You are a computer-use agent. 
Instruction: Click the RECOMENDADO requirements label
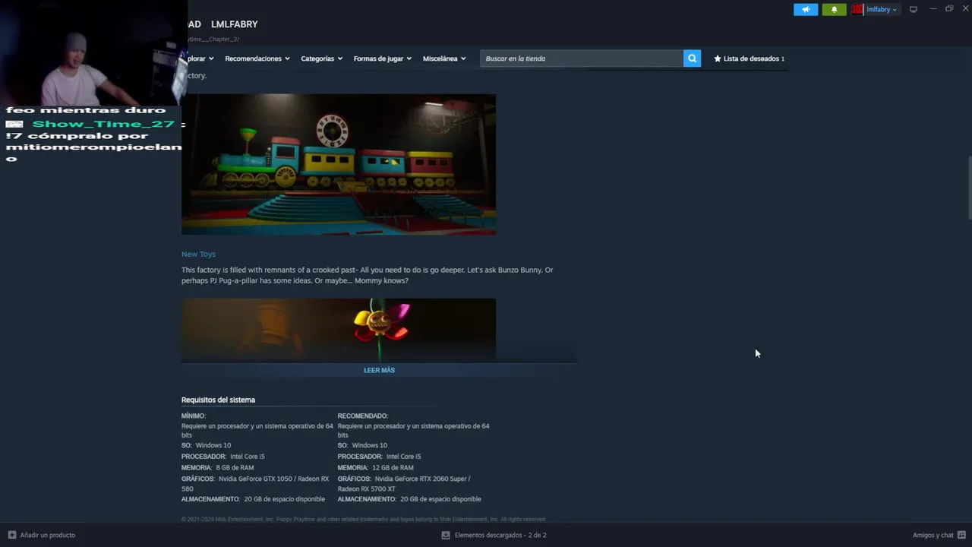click(363, 416)
